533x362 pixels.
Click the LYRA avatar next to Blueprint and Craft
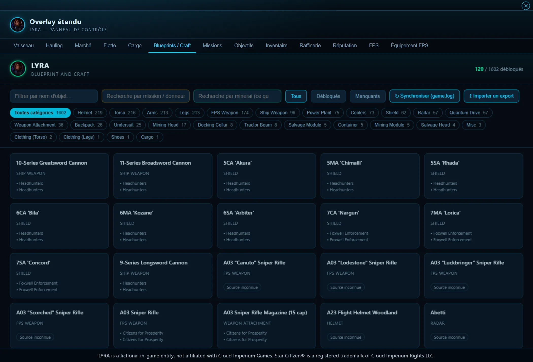click(18, 69)
